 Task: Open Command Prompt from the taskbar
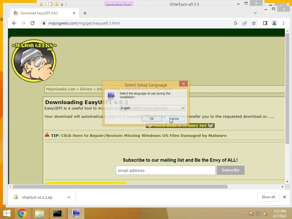tap(57, 213)
